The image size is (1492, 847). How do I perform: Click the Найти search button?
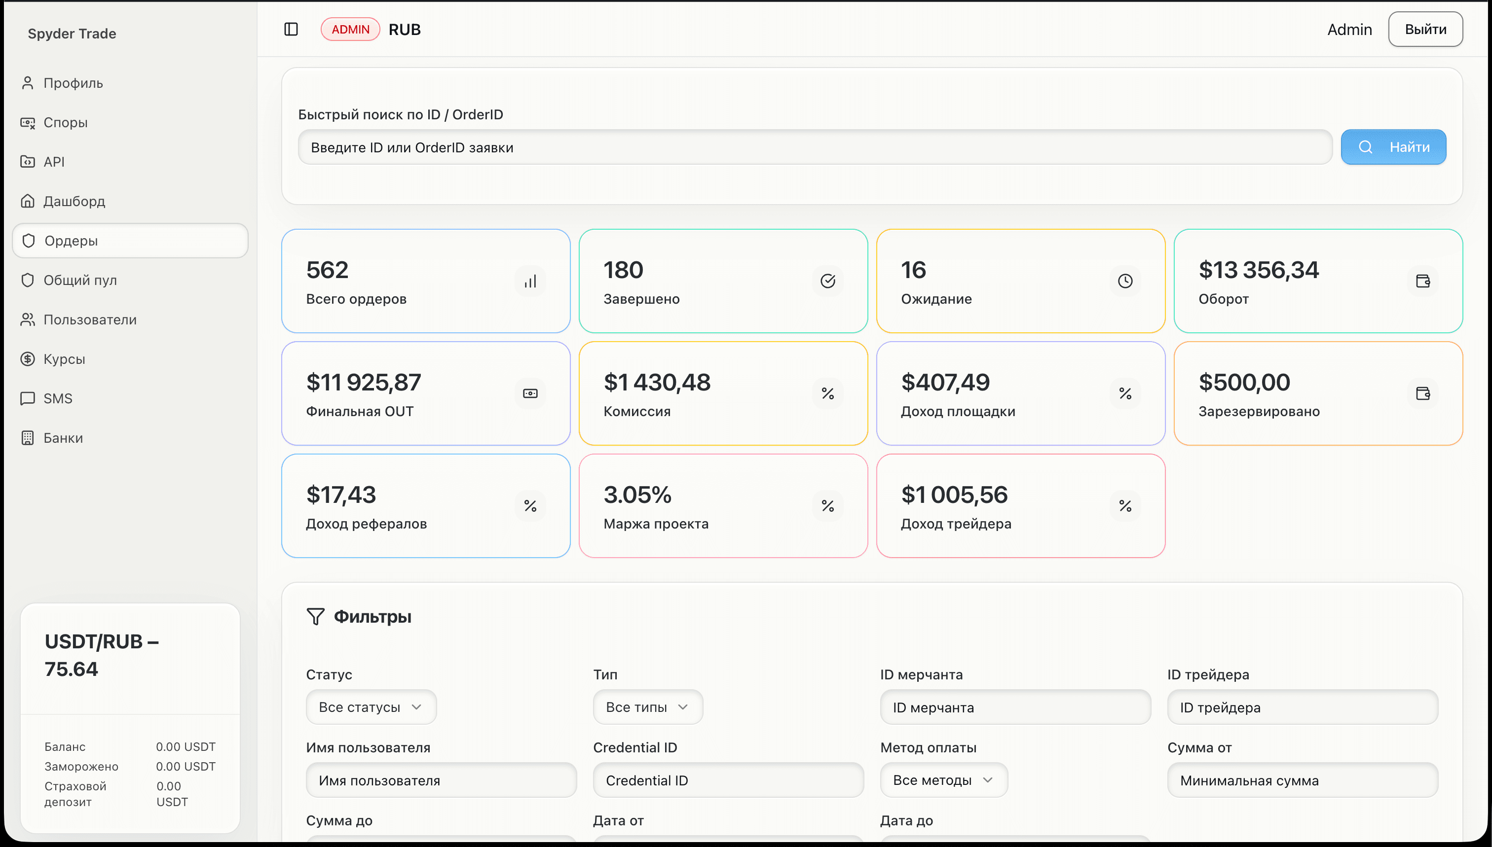point(1393,147)
